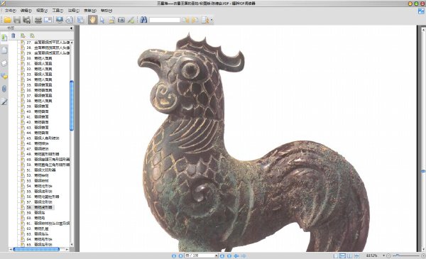Click the Open file folder icon
Viewport: 426px width, 259px height.
tap(7, 20)
